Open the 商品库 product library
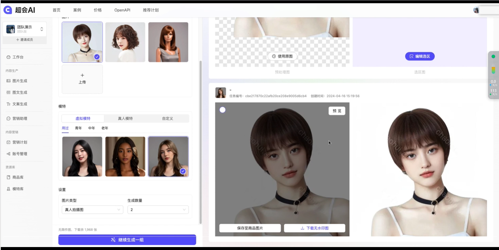Screen dimensions: 499x250 (x=18, y=177)
